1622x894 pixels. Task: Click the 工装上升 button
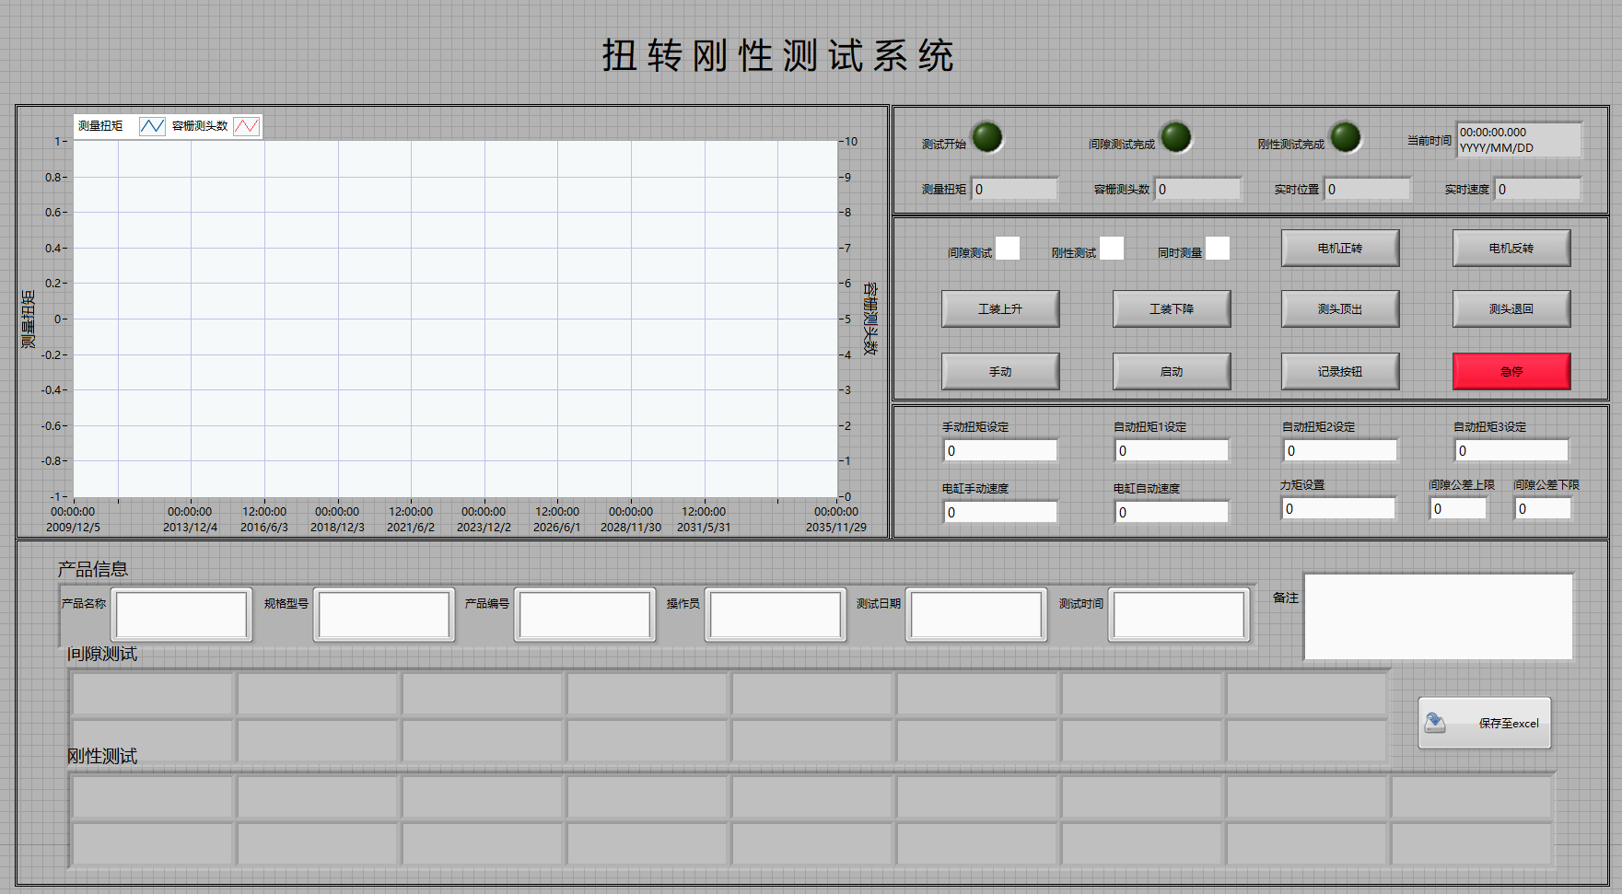point(1000,309)
